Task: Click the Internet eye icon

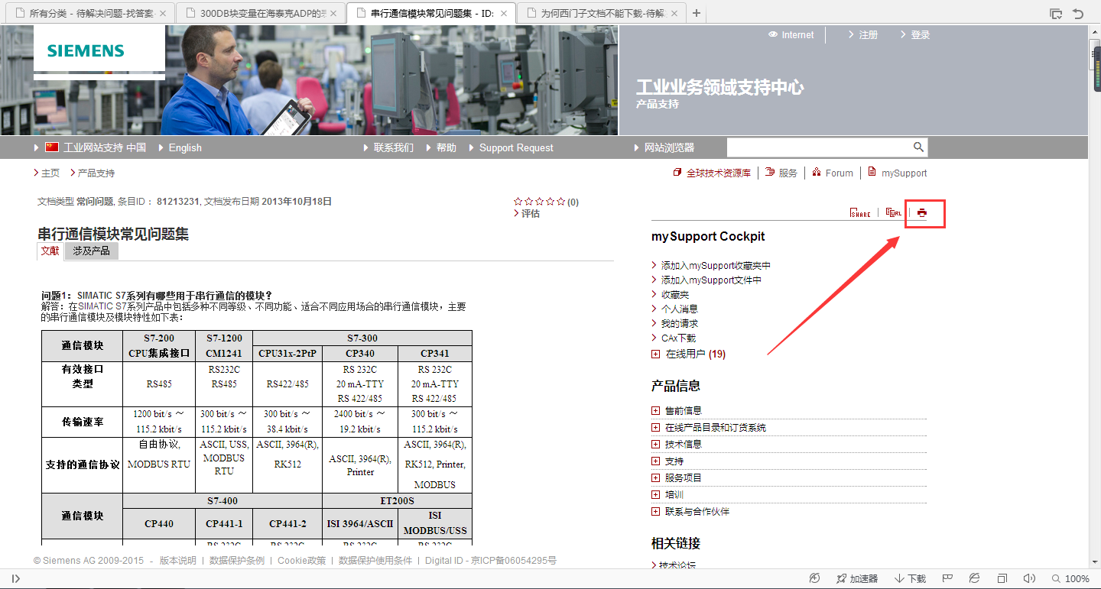Action: pyautogui.click(x=773, y=34)
